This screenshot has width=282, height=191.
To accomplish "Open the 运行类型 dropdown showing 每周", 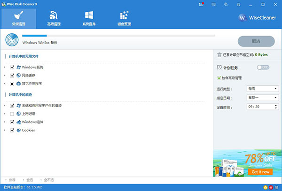I will click(x=262, y=88).
